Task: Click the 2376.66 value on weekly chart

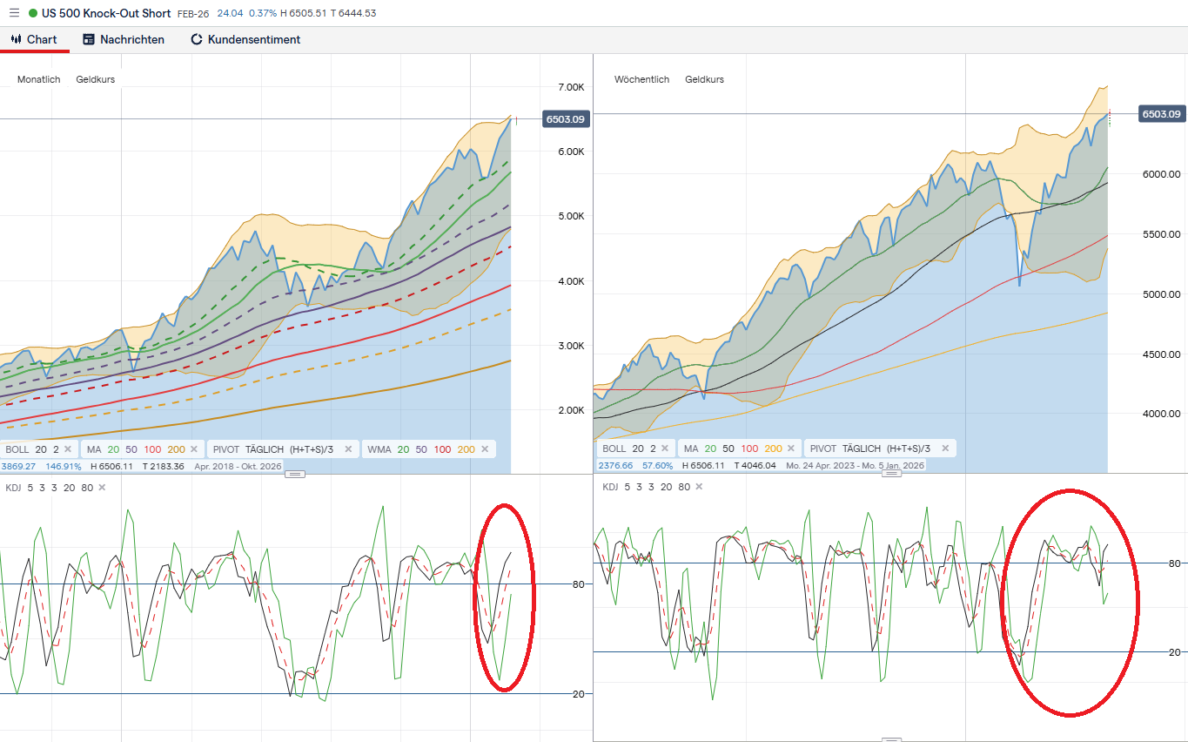Action: [x=617, y=466]
